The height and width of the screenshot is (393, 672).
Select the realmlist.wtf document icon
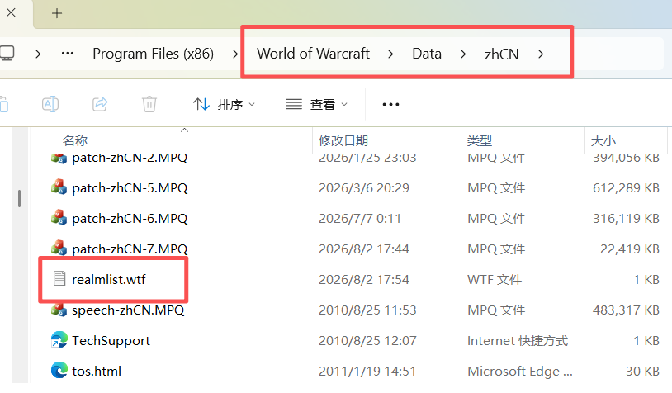point(59,278)
